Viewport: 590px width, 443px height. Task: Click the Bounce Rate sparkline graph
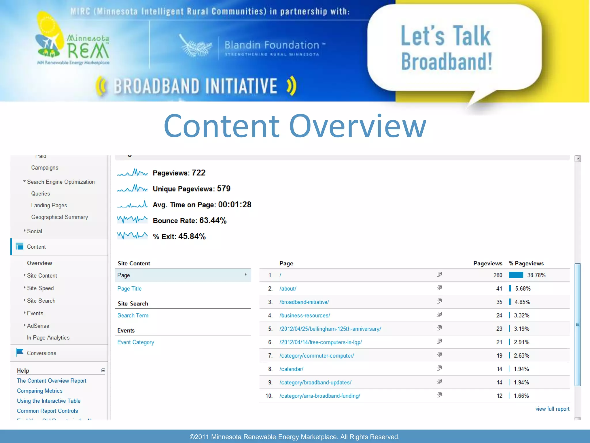tap(132, 220)
